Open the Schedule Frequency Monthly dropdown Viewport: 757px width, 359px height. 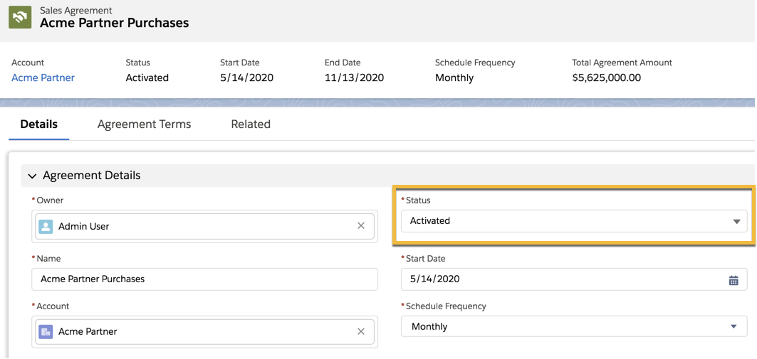574,327
